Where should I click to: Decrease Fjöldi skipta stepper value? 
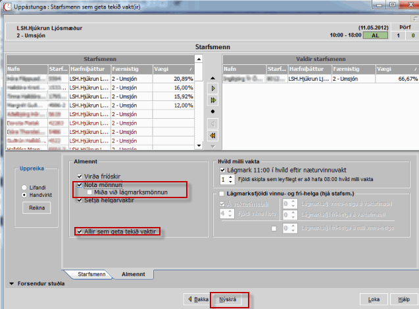pyautogui.click(x=231, y=182)
